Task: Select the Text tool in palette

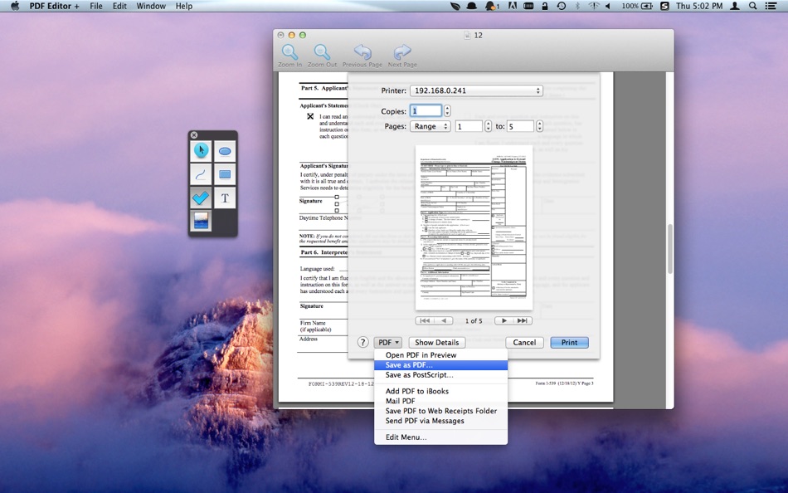Action: (x=225, y=198)
